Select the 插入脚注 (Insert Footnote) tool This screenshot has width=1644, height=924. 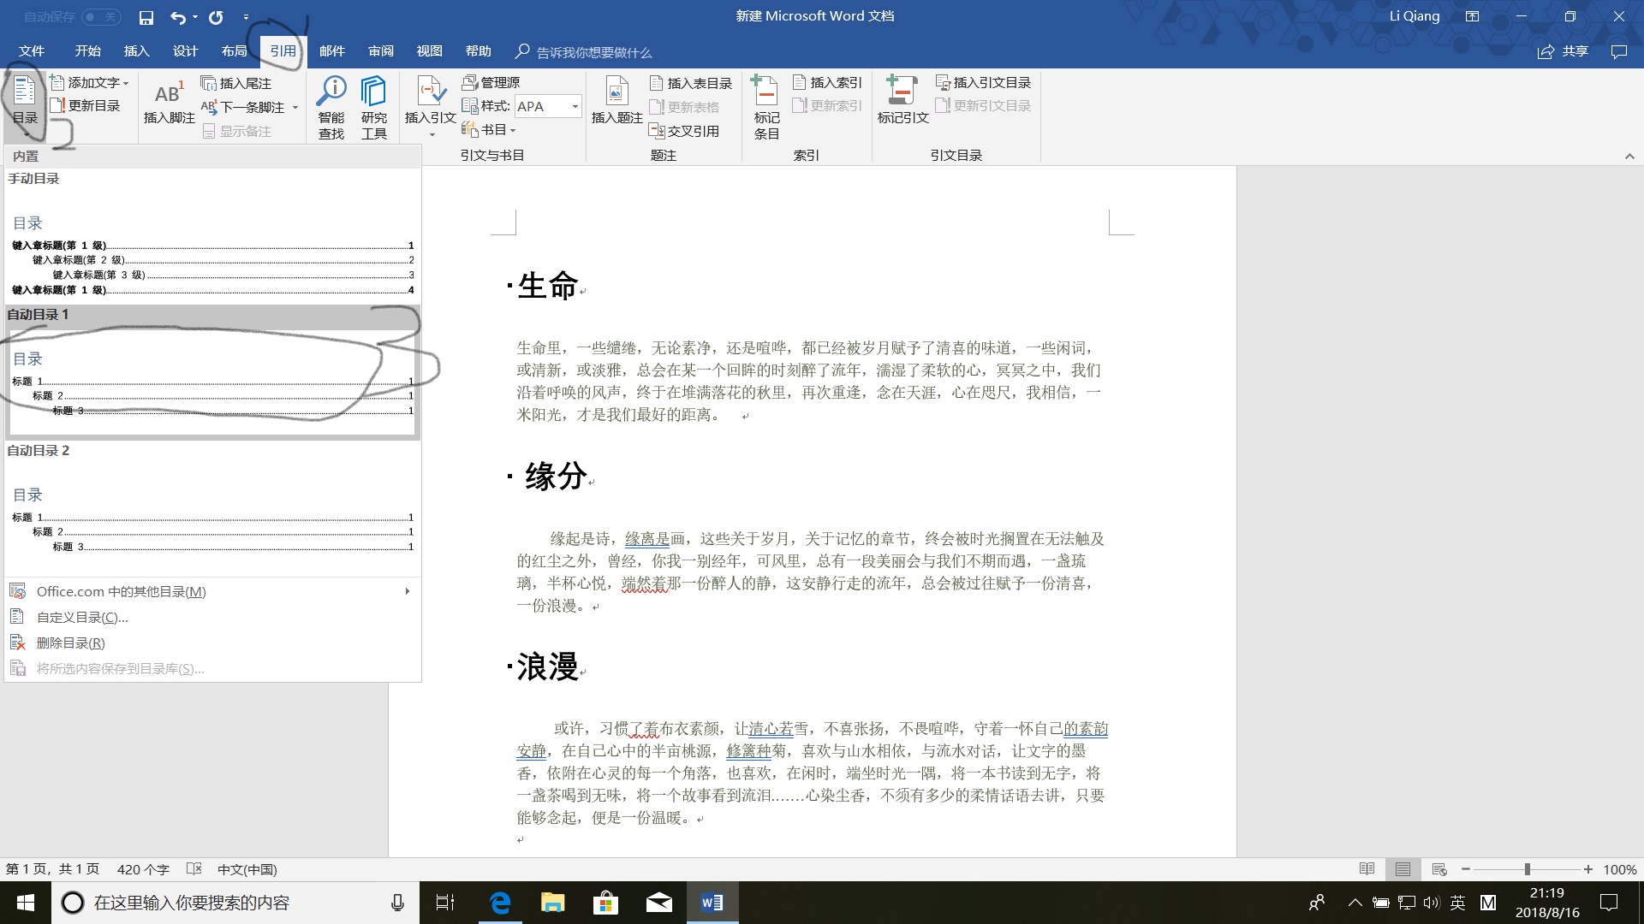(168, 103)
